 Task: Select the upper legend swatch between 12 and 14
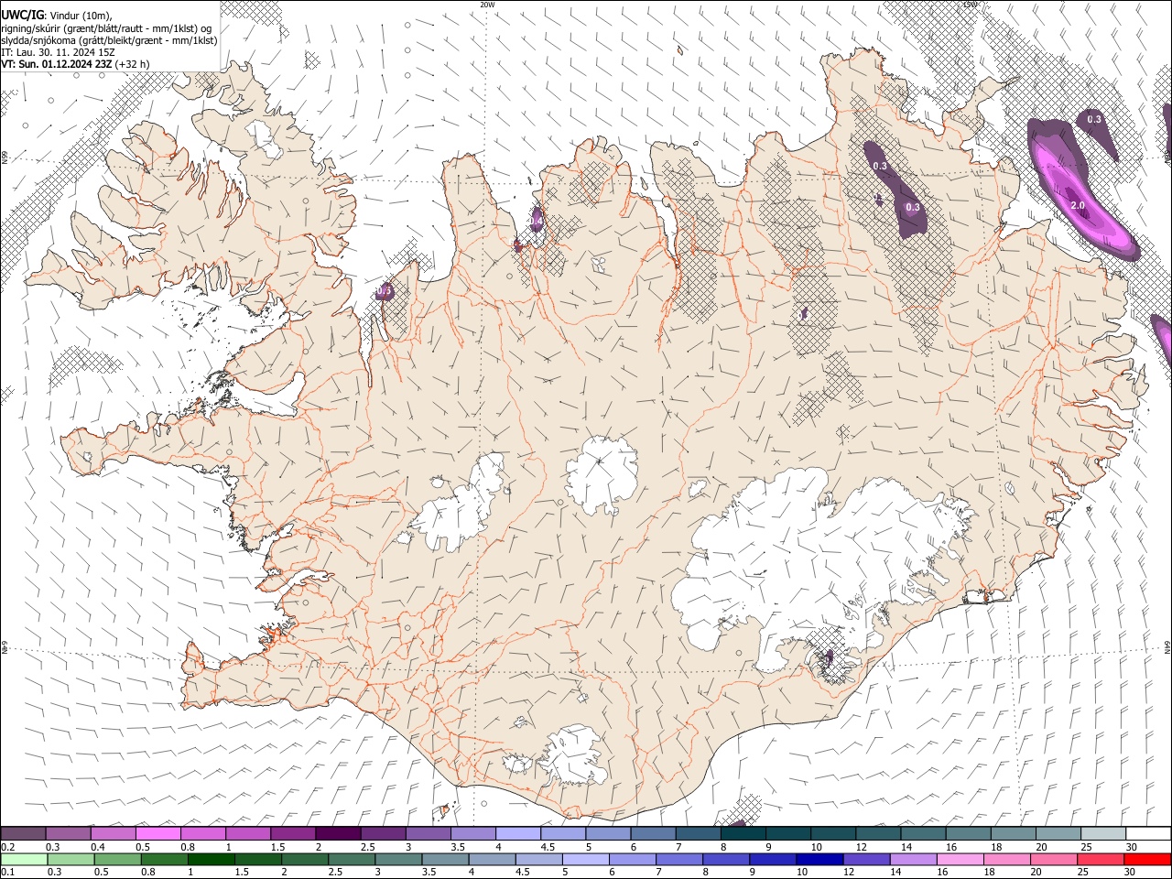point(877,834)
